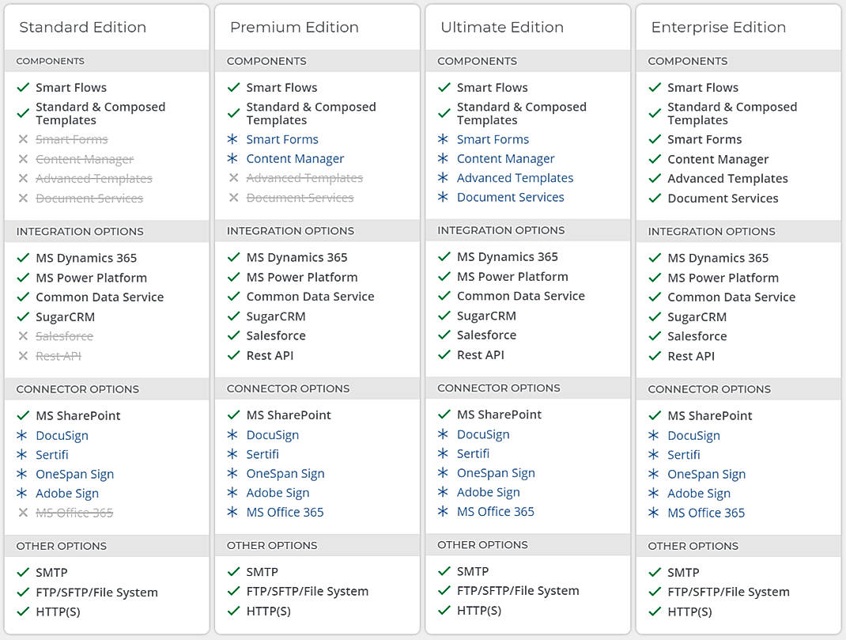Click the X beside Advanced Templates under Premium Edition
Viewport: 846px width, 640px height.
[233, 178]
